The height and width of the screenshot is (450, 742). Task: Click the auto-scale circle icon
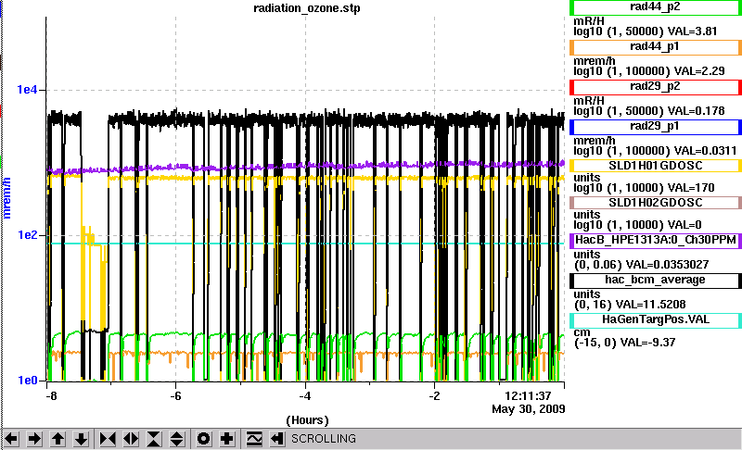tap(203, 439)
